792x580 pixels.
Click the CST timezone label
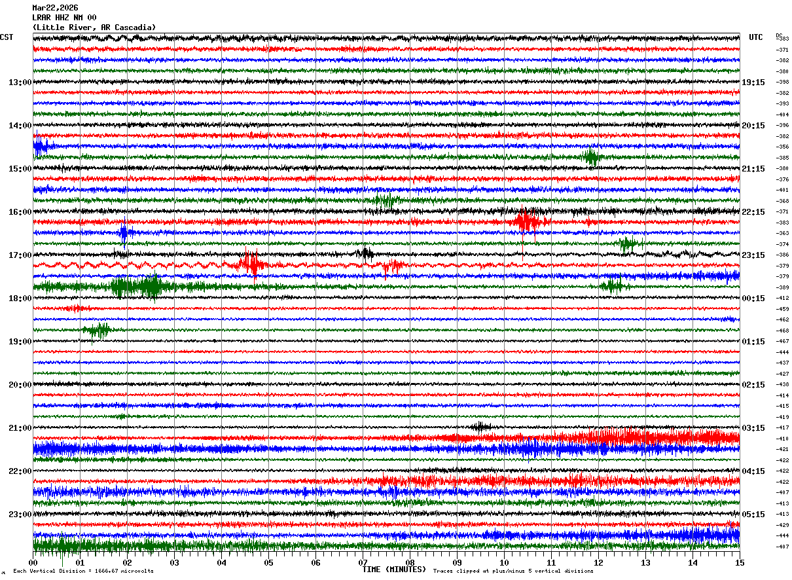pyautogui.click(x=7, y=37)
